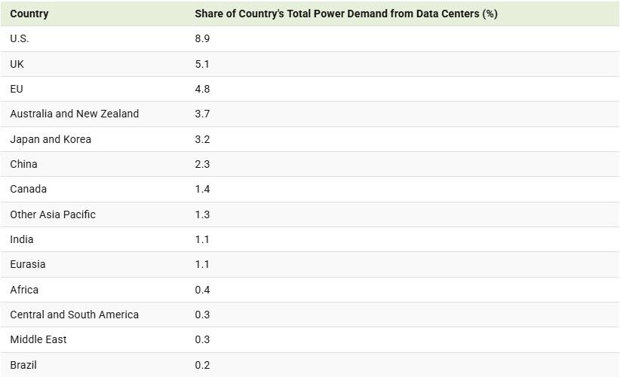Select the 0.2 value for Brazil
This screenshot has width=620, height=377.
click(x=202, y=365)
